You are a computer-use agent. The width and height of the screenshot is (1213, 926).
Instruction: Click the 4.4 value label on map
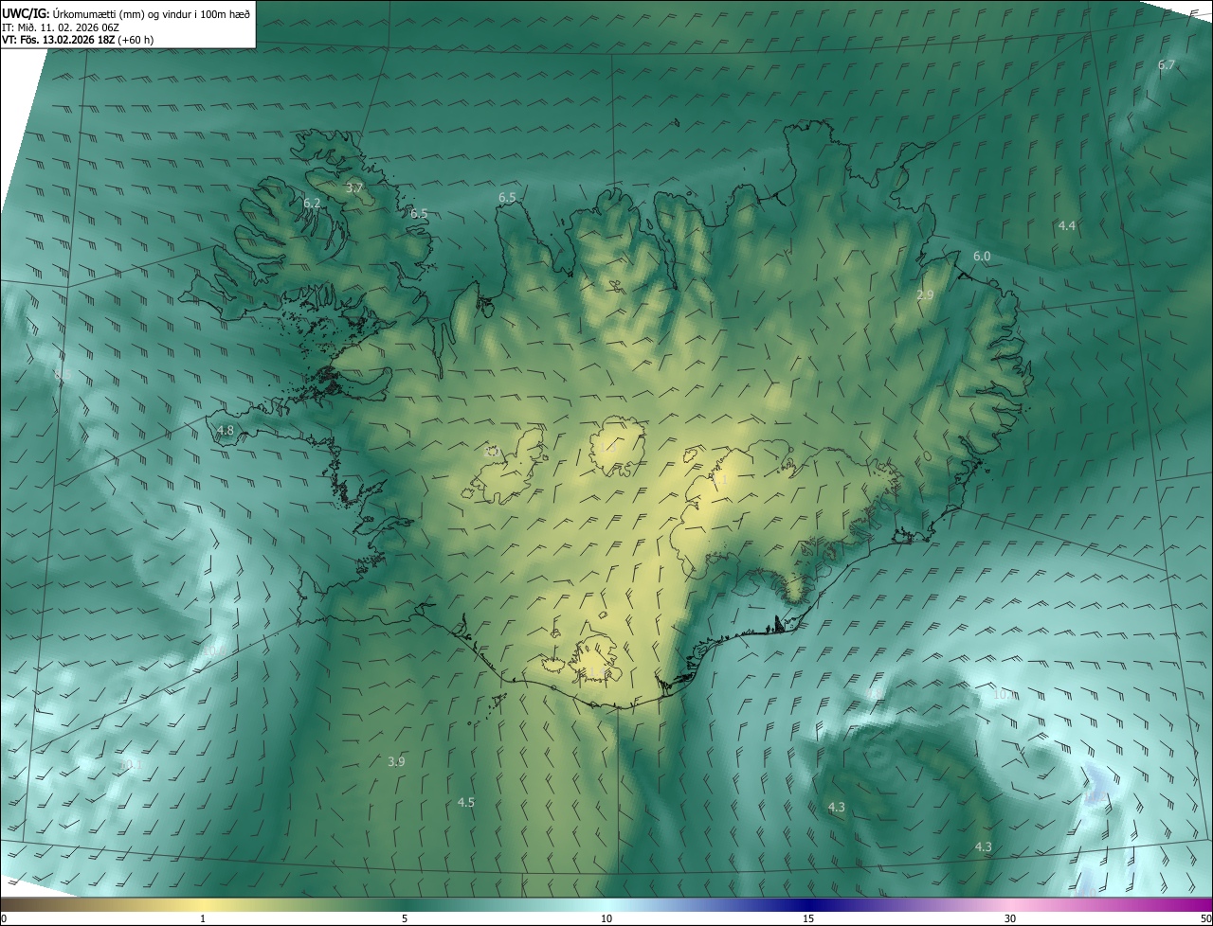tap(1067, 225)
